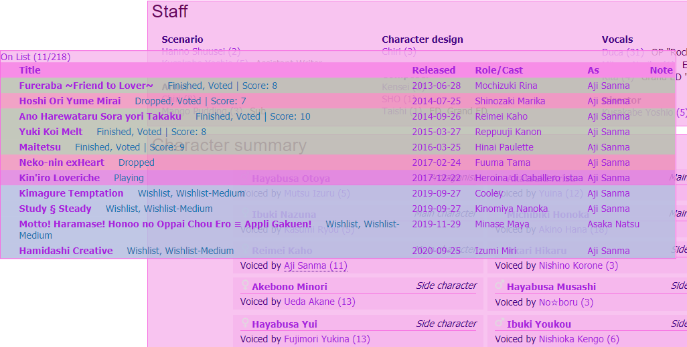The width and height of the screenshot is (687, 347).
Task: Click male gender icon beside Ibuki Youkou
Action: click(x=500, y=324)
